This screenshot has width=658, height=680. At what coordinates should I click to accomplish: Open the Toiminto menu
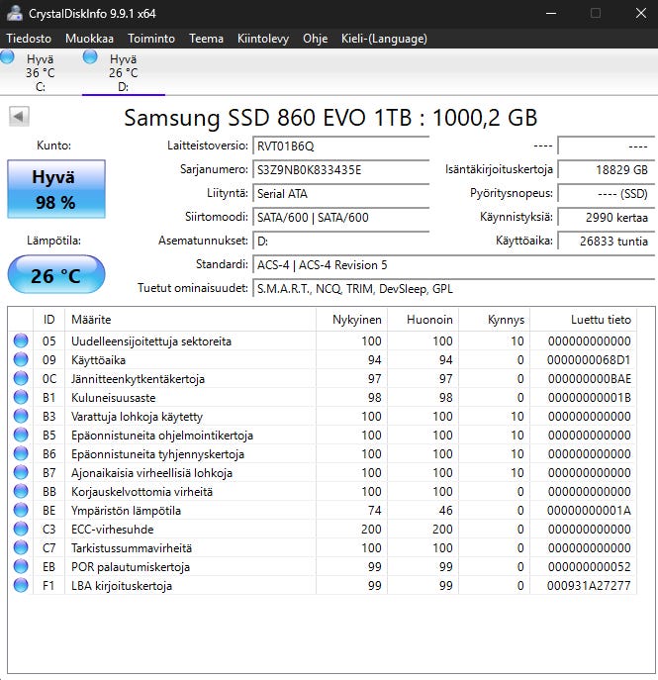tap(151, 39)
